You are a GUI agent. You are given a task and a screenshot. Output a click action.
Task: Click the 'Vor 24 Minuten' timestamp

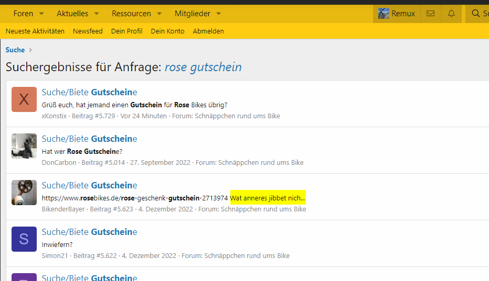tap(143, 116)
